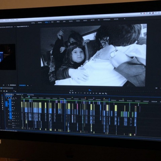Screen dimensions: 161x161
Task: Go to In point
Action: tap(85, 93)
